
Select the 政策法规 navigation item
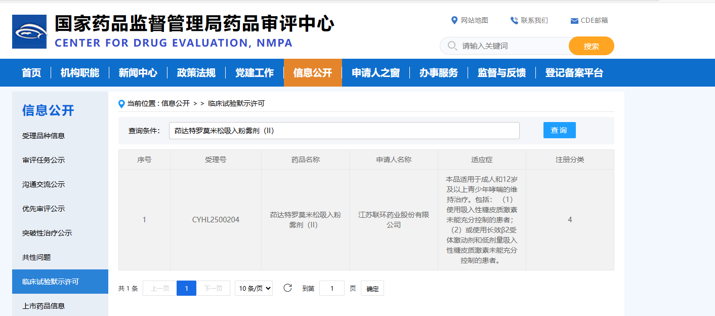pos(196,72)
